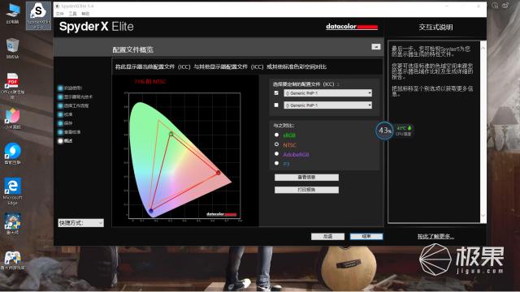Image resolution: width=520 pixels, height=292 pixels.
Task: Click the help panel scrollbar up arrow
Action: pyautogui.click(x=483, y=48)
